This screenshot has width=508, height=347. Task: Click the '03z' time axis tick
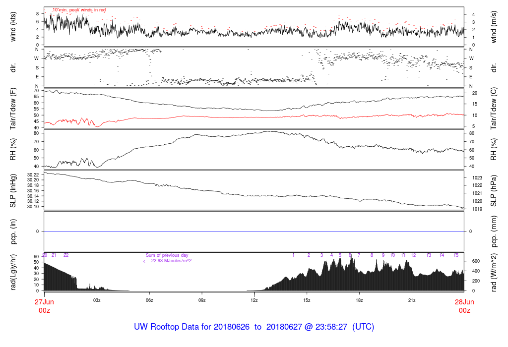click(x=97, y=300)
